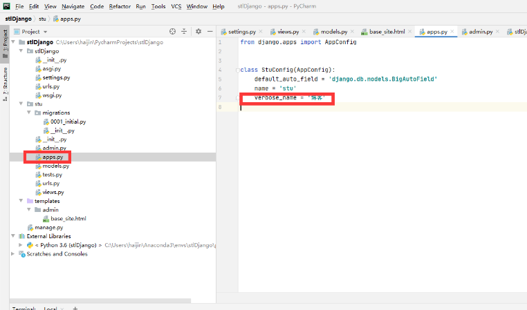This screenshot has height=310, width=527.
Task: Select models.py in project tree
Action: (56, 166)
